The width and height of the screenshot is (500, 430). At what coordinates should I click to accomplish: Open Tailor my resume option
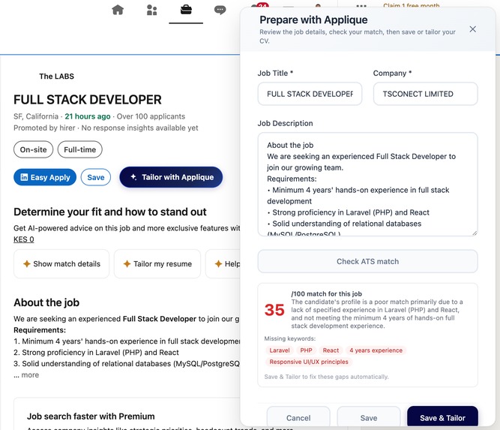[x=157, y=263]
